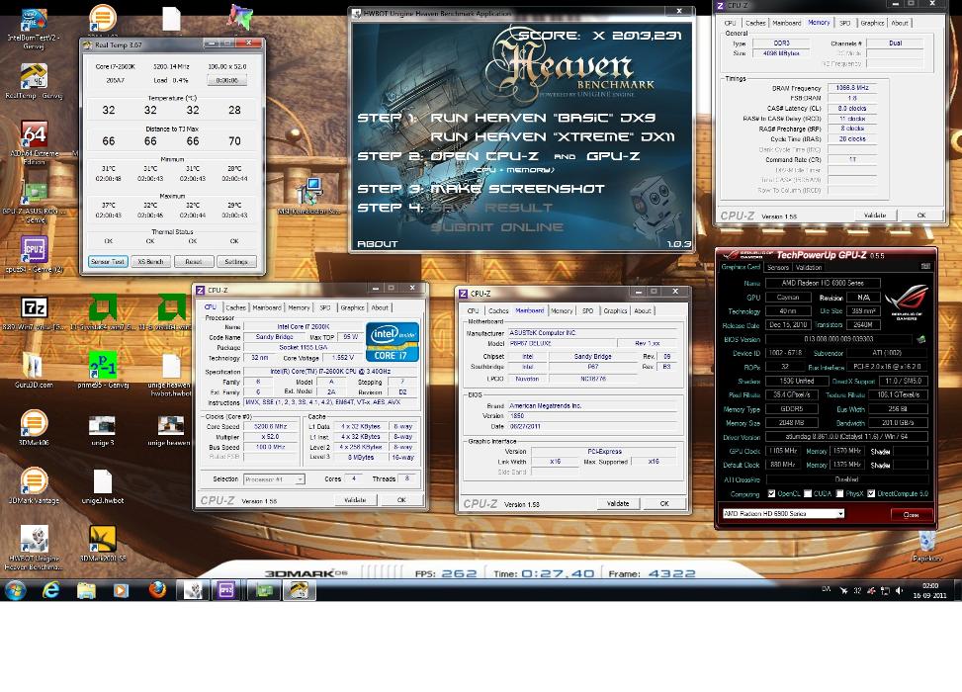This screenshot has width=962, height=692.
Task: Toggle DirectCompute 5.0 checkbox in GPU-Z
Action: pyautogui.click(x=871, y=494)
